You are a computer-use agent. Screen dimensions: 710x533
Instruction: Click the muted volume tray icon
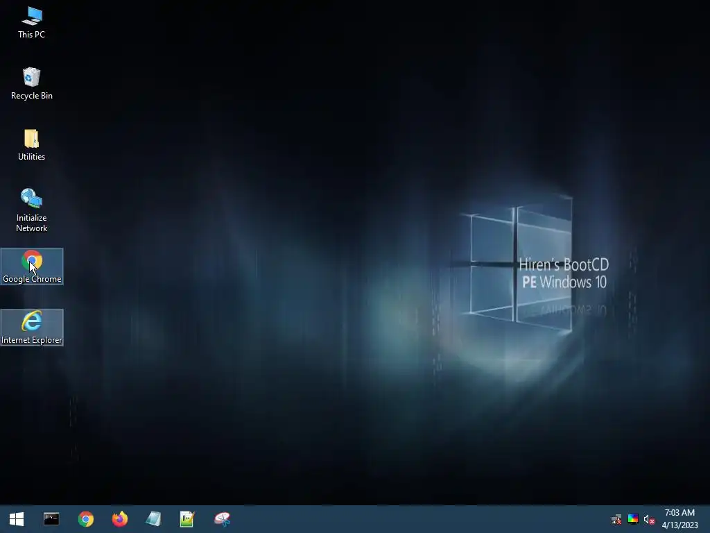coord(649,519)
